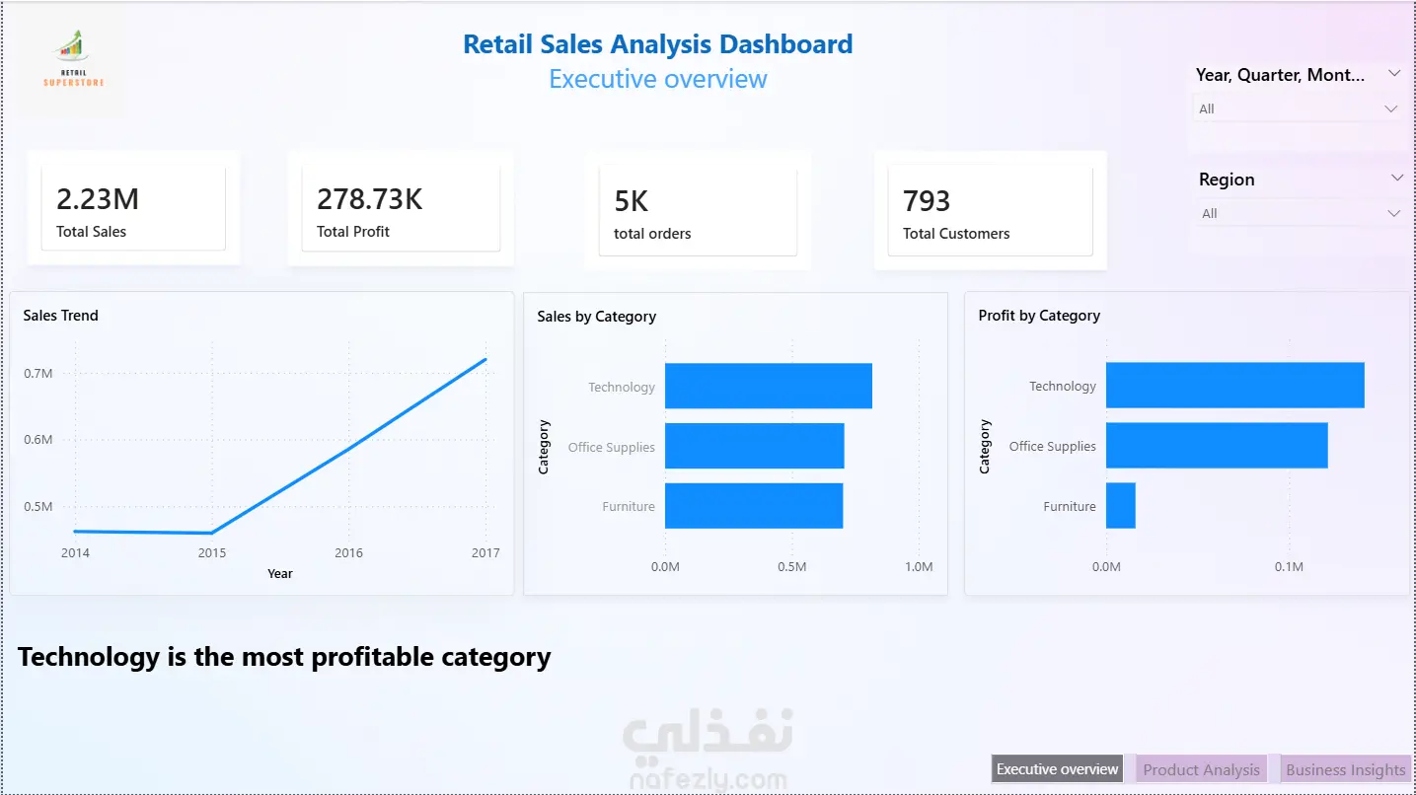Collapse the Year, Quarter, Month slicer chevron
Viewport: 1416px width, 795px height.
coord(1393,74)
